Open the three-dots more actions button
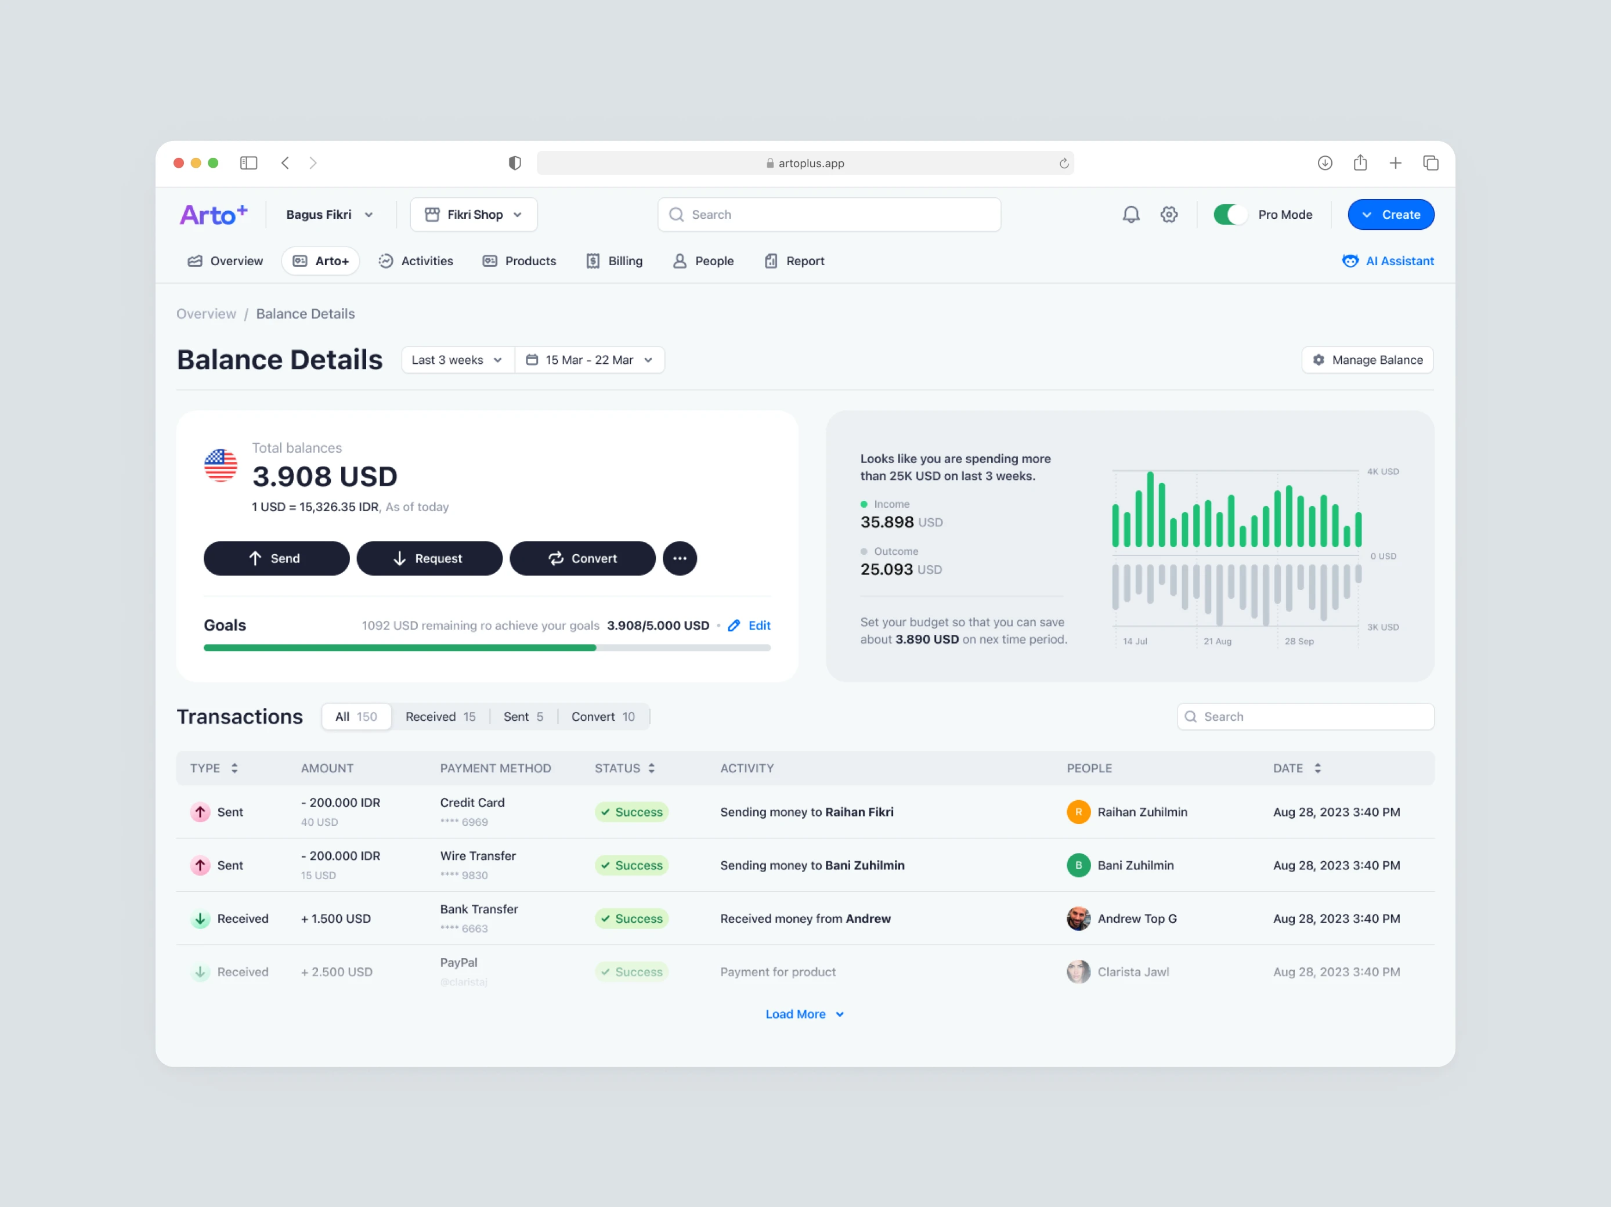Image resolution: width=1611 pixels, height=1207 pixels. coord(680,558)
